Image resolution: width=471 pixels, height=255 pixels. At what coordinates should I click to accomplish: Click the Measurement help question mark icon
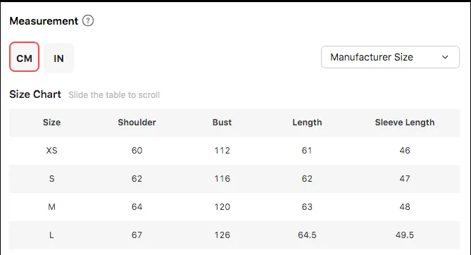(88, 20)
